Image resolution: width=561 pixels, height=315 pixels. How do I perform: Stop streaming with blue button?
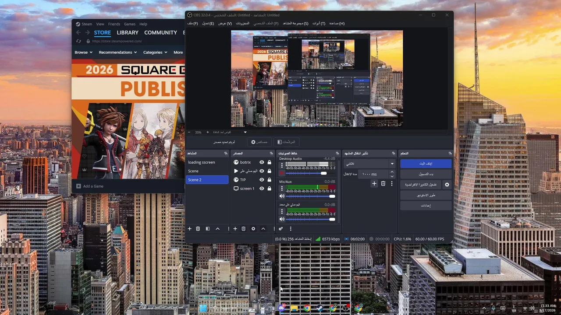[426, 164]
